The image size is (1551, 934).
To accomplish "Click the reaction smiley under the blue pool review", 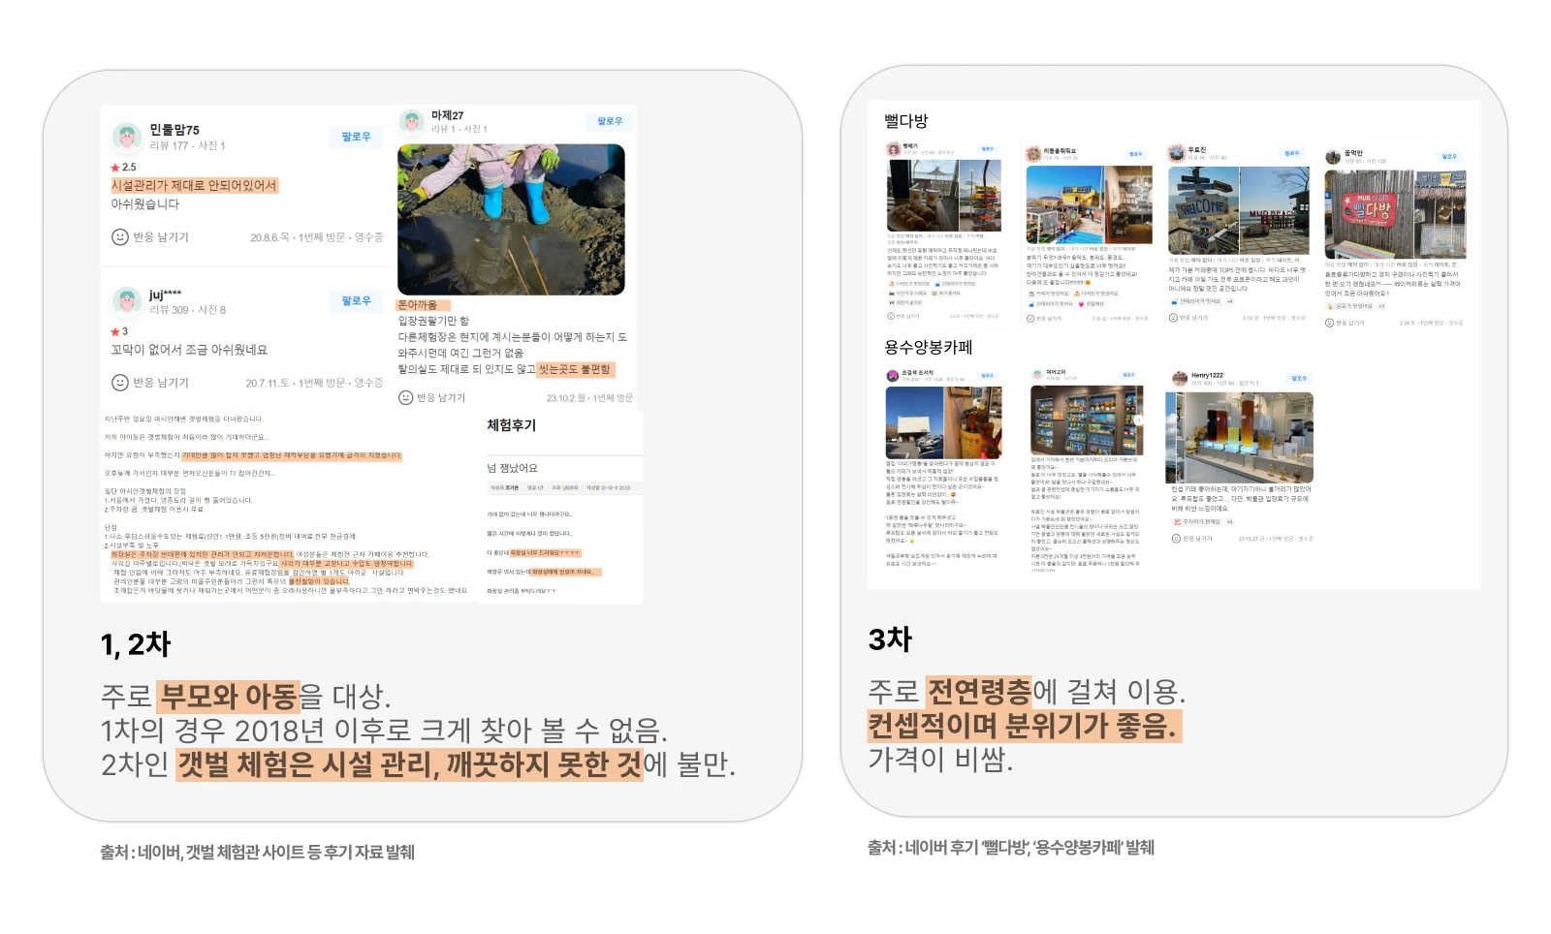I will coord(1031,318).
